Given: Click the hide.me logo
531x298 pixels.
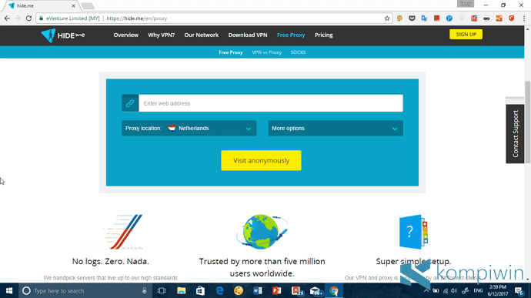Looking at the screenshot, I should click(x=62, y=35).
